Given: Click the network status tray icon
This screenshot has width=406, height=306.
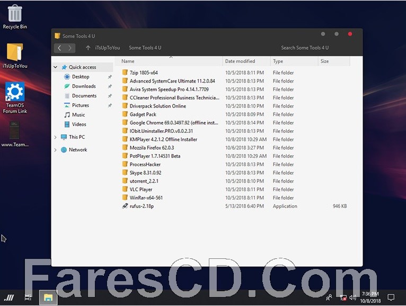Looking at the screenshot, I should coord(343,298).
